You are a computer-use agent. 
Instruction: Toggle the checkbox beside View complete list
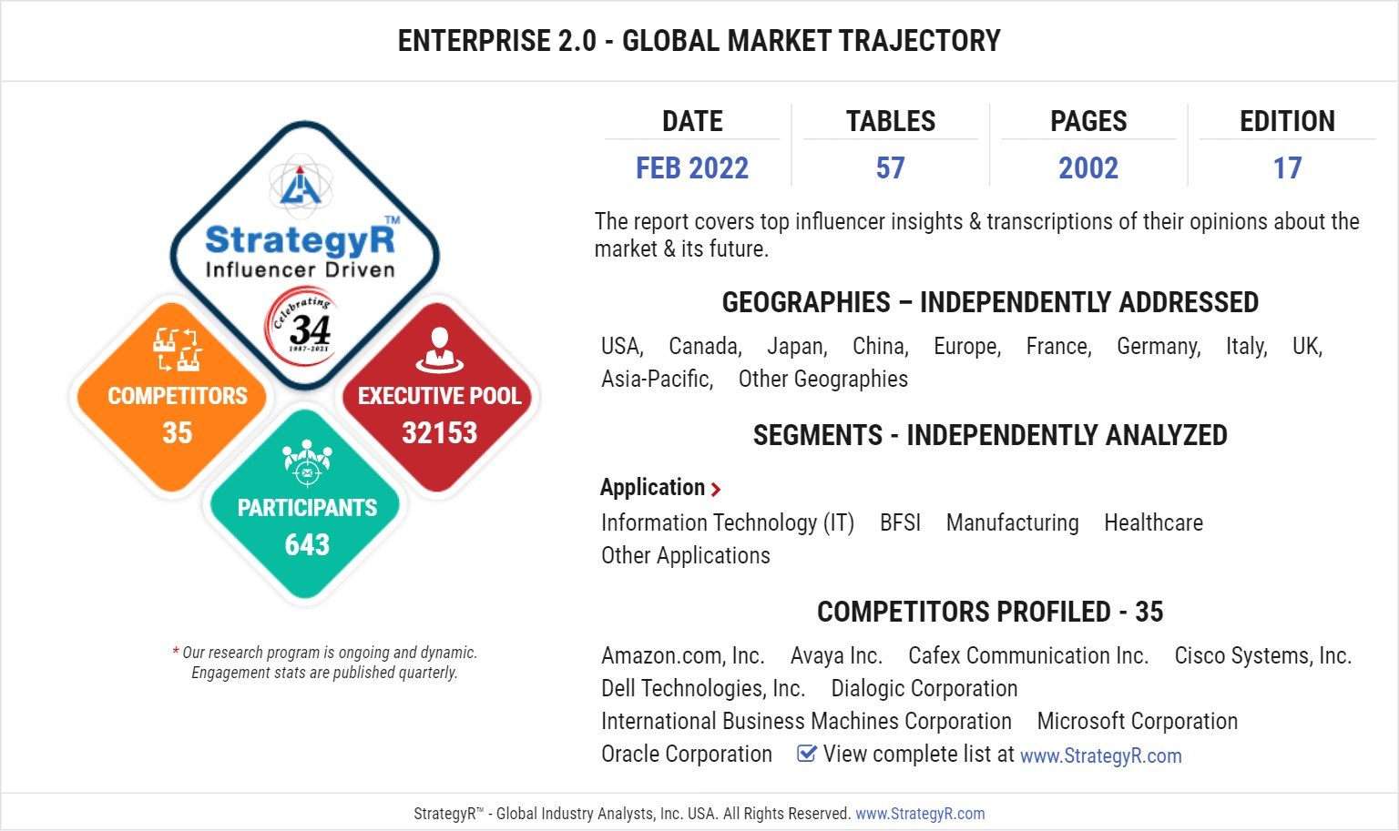coord(806,754)
